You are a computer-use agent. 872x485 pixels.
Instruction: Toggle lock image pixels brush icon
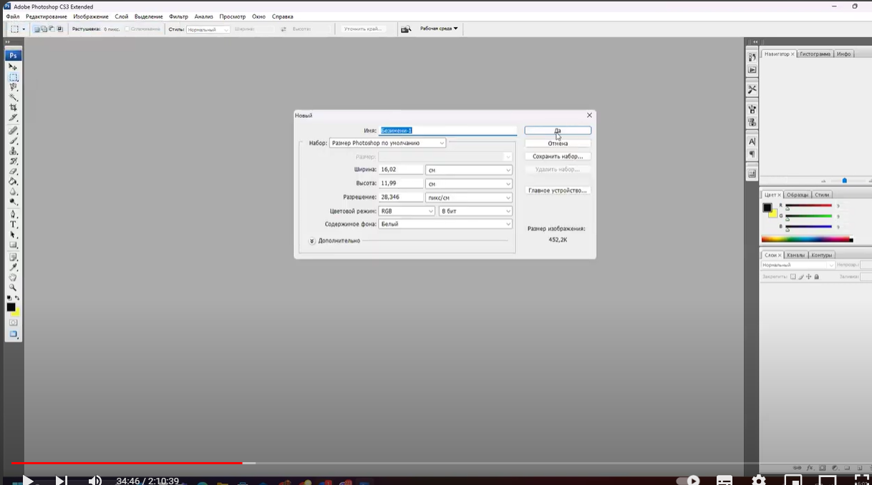click(801, 276)
